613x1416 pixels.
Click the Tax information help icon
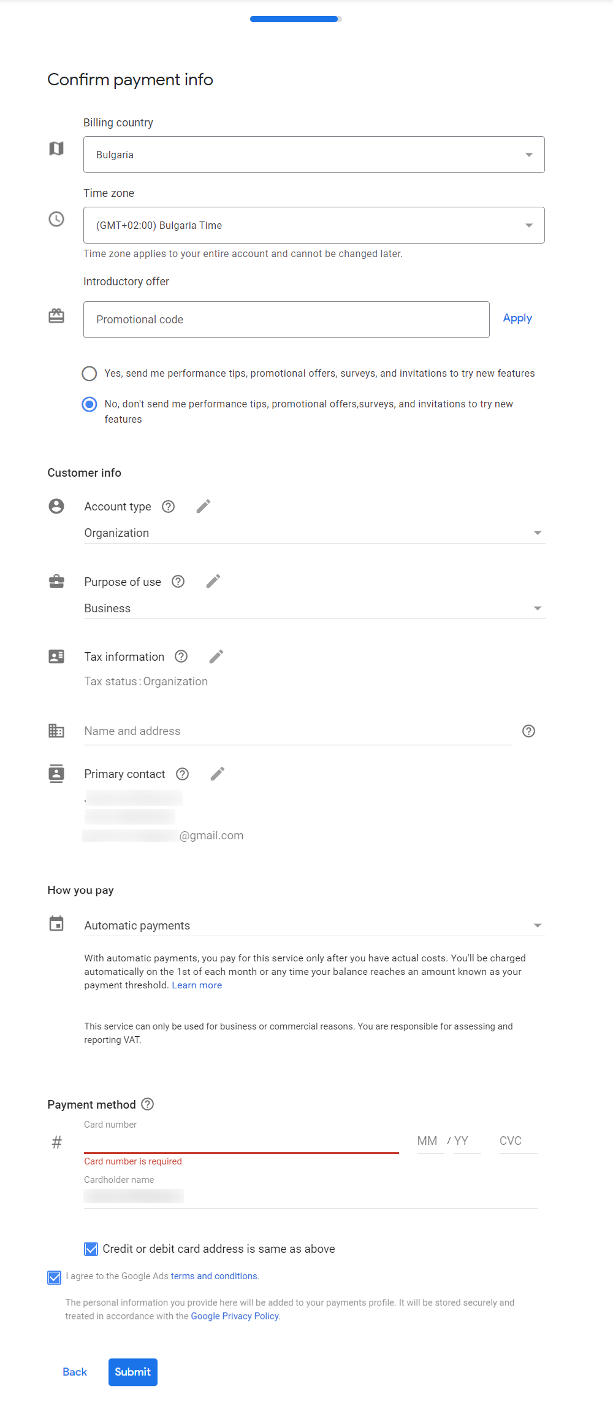pyautogui.click(x=181, y=656)
